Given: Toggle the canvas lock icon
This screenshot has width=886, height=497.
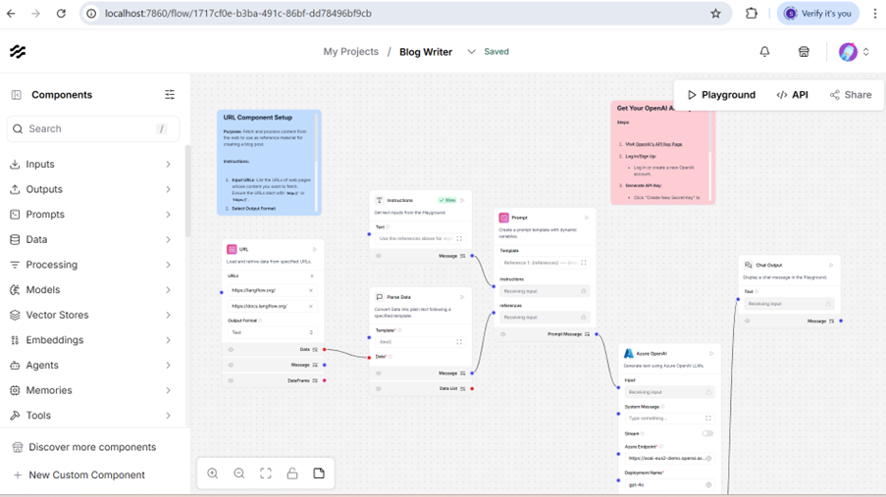Looking at the screenshot, I should [x=292, y=473].
